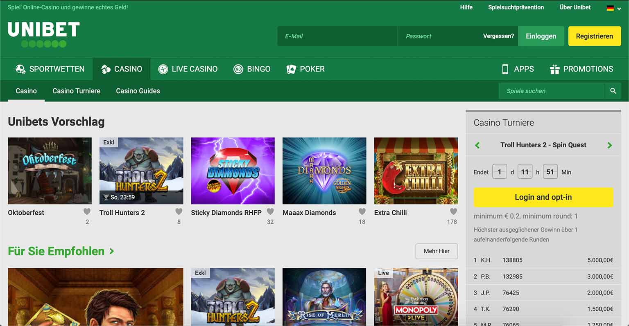Favorite Oktoberfest with the heart icon
This screenshot has width=629, height=326.
click(87, 212)
